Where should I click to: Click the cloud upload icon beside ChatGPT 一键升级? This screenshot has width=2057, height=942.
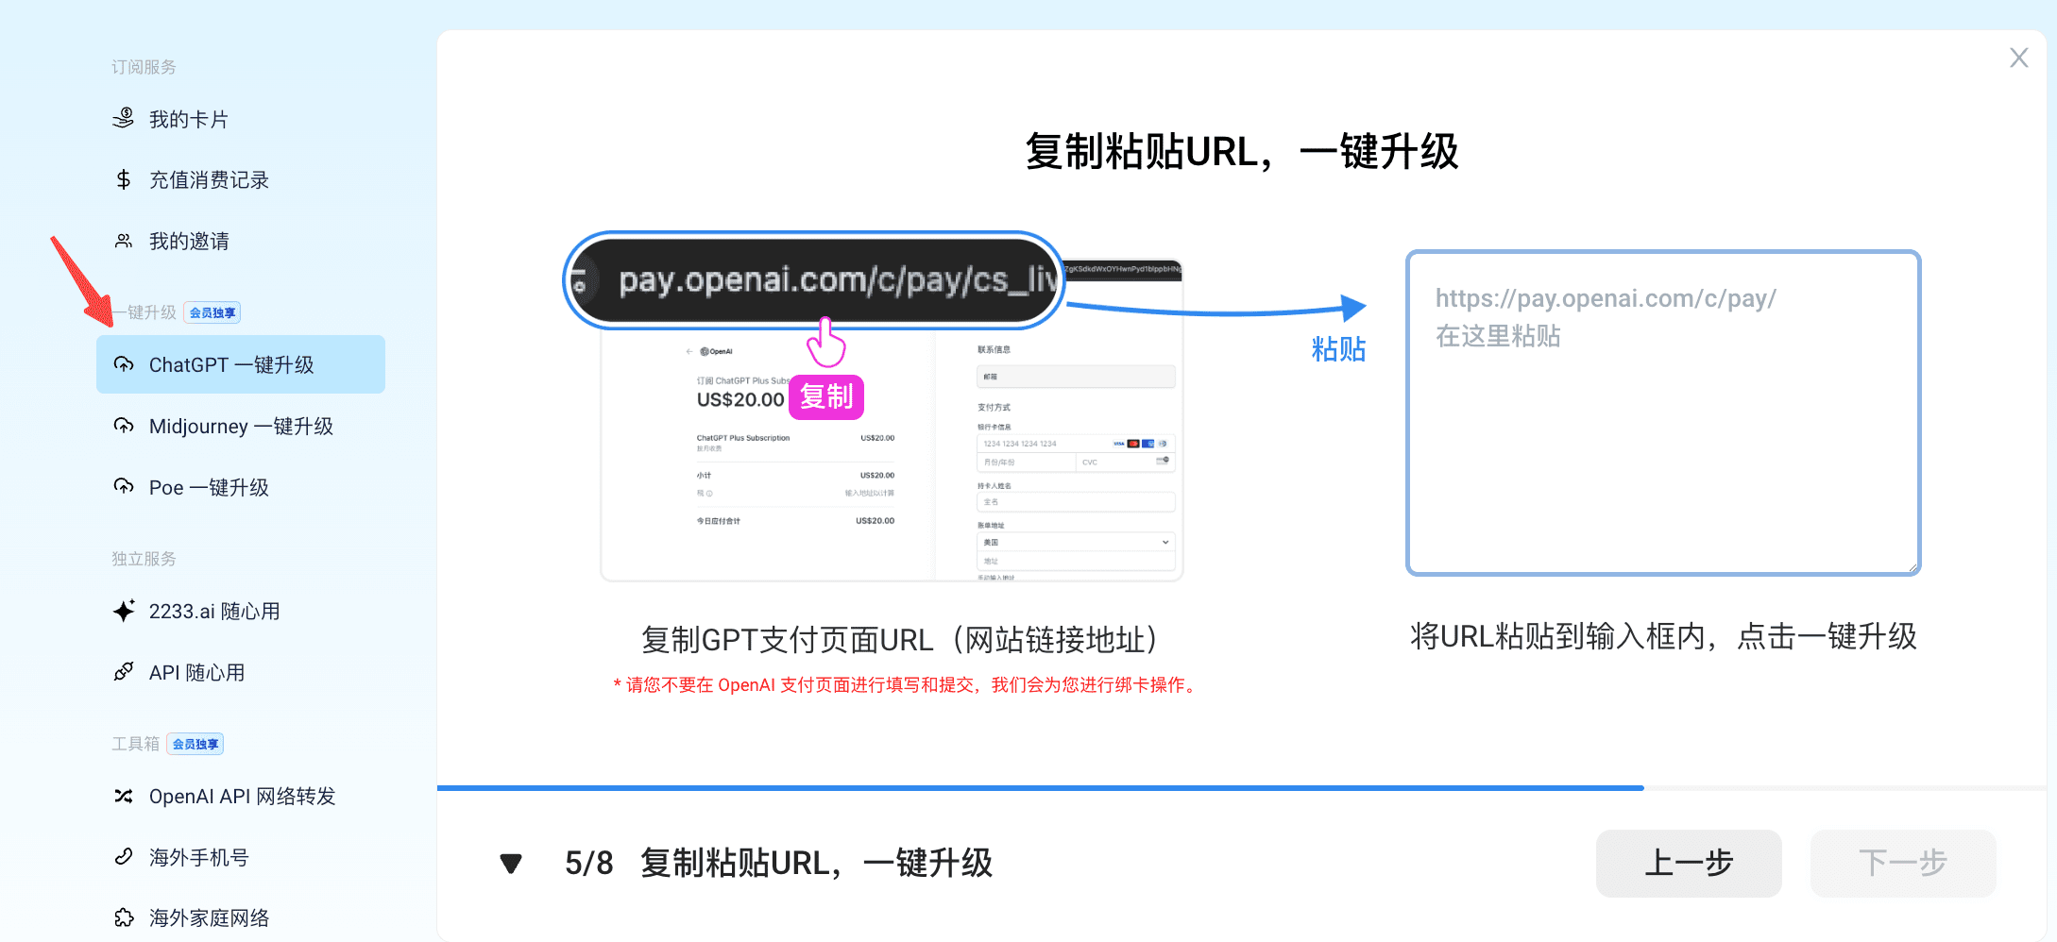click(x=124, y=364)
